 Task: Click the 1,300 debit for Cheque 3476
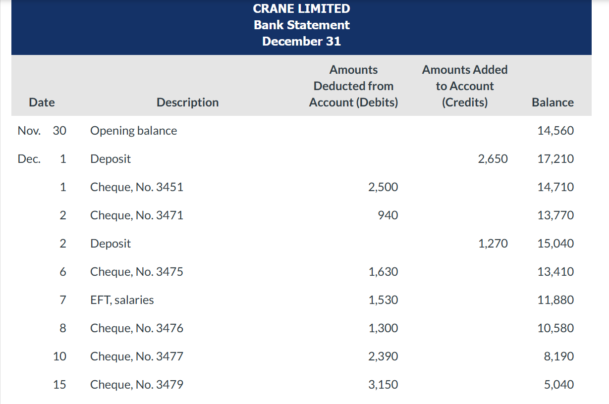coord(383,328)
